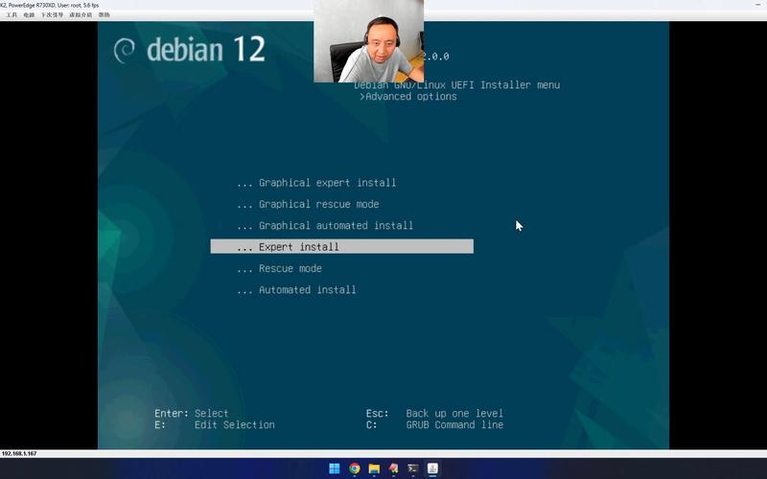767x479 pixels.
Task: Click the '>Advanced options' breadcrumb text
Action: (408, 97)
